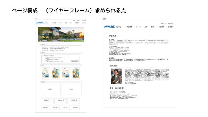208x117 pixels.
Task: Open the TOPIC 3 box
Action: [x=74, y=101]
